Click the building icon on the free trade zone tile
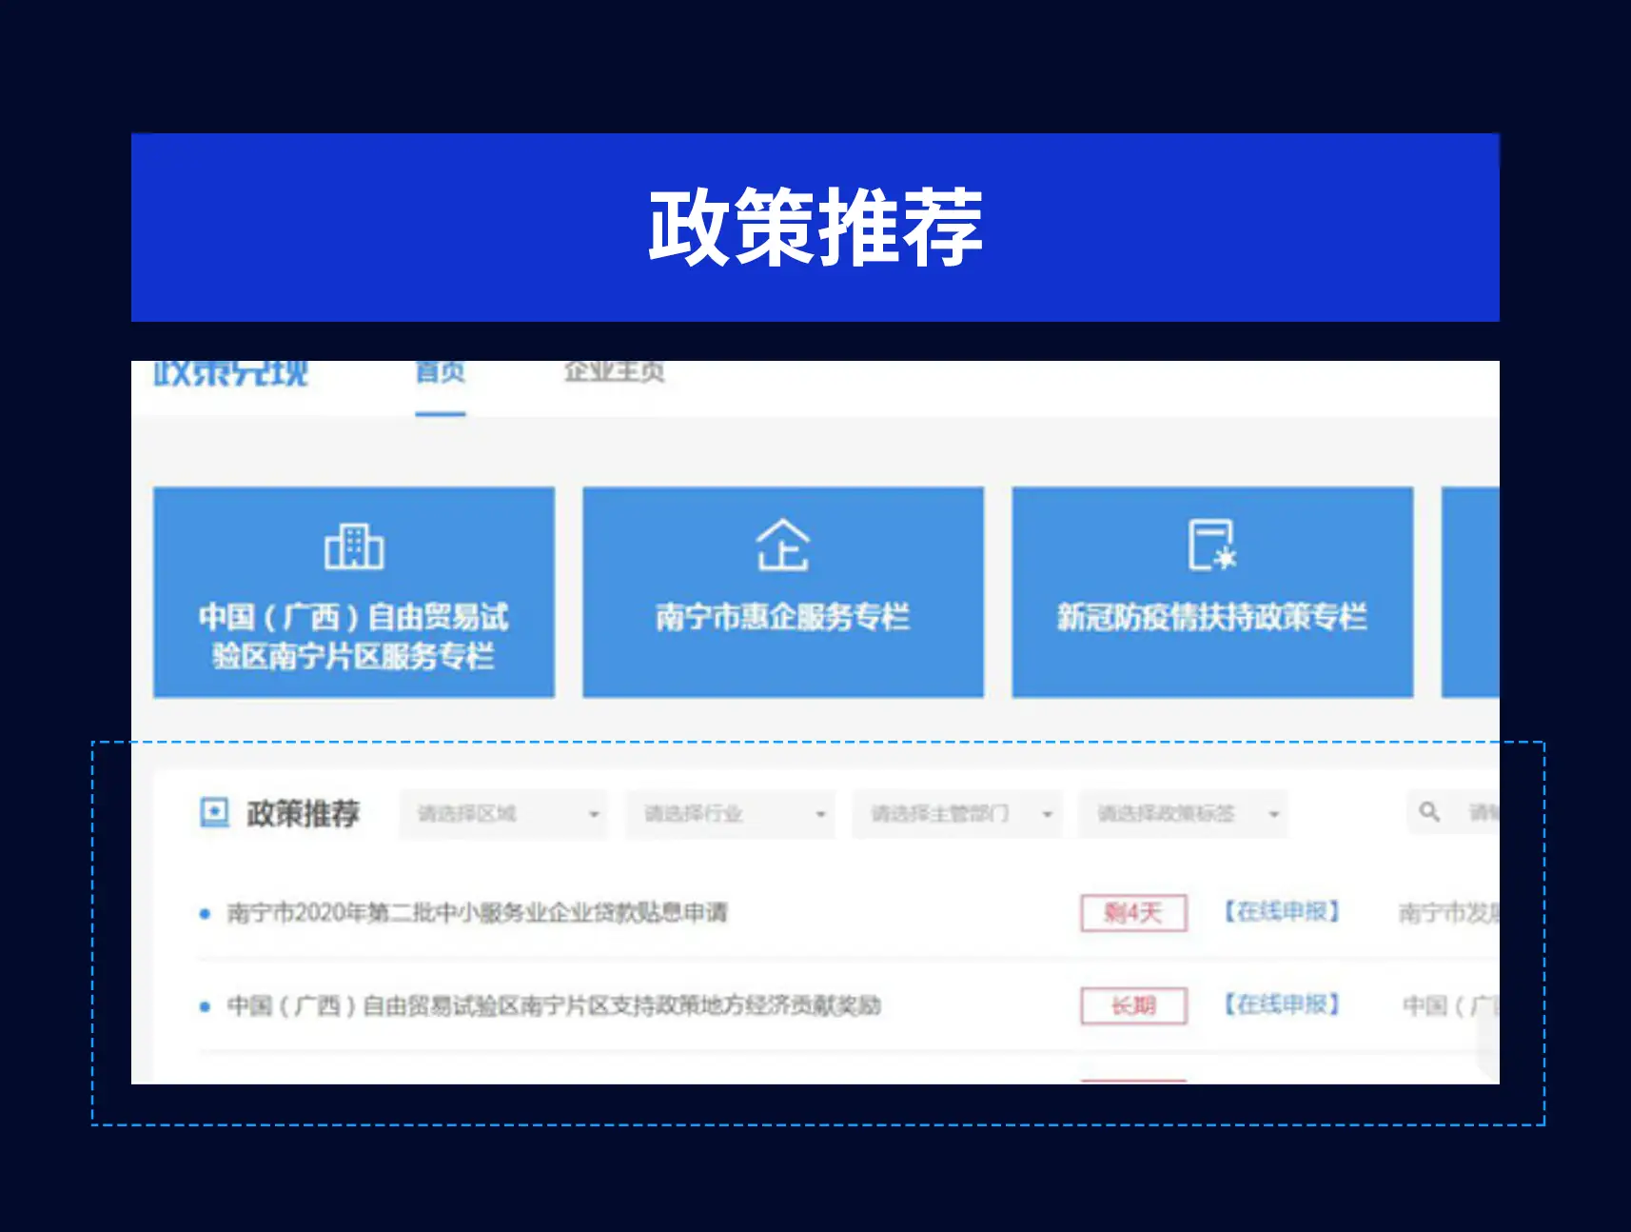The height and width of the screenshot is (1232, 1631). 354,546
